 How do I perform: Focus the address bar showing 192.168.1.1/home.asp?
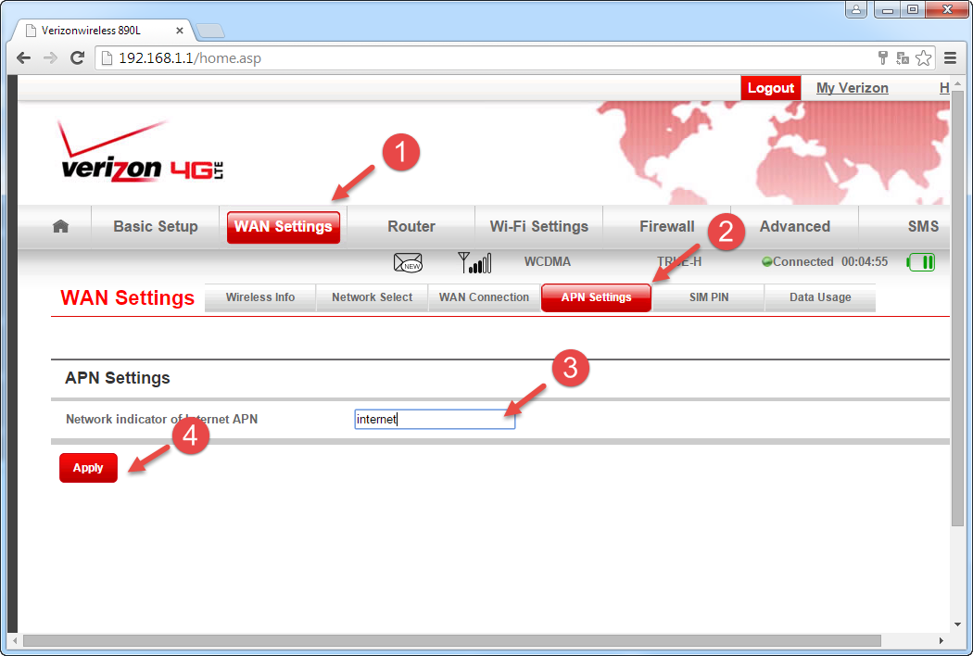coord(484,57)
